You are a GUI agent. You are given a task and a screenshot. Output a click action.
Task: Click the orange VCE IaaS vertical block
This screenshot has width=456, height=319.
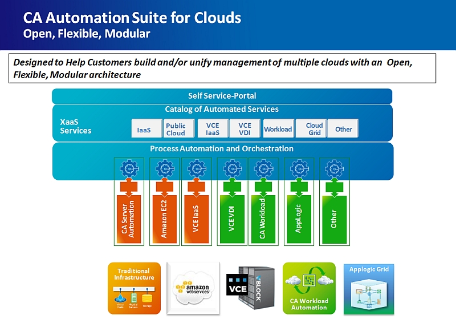(x=196, y=220)
